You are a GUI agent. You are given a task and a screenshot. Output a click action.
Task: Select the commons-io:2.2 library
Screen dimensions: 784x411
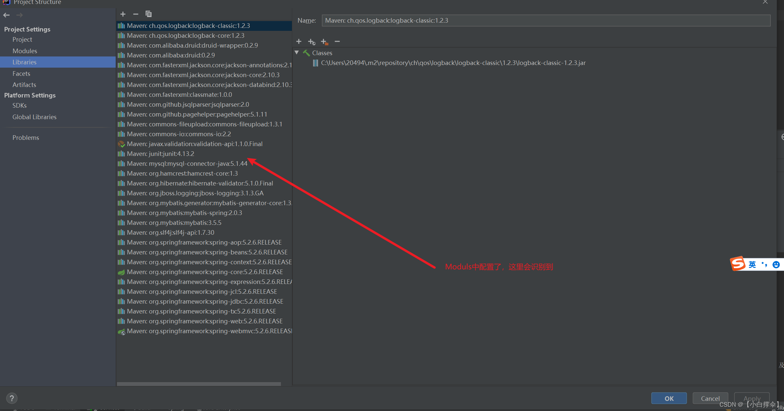coord(204,134)
